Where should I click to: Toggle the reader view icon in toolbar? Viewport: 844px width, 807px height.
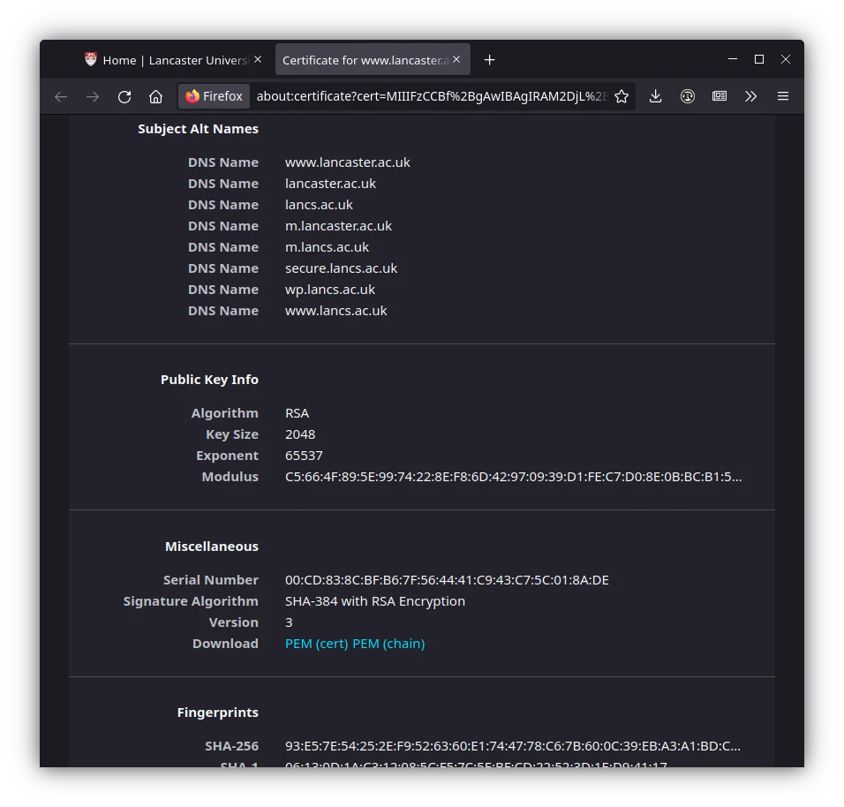720,96
